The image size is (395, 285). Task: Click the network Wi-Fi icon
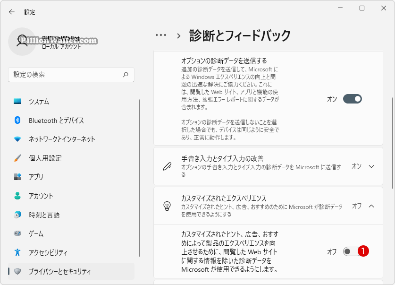[x=17, y=139]
